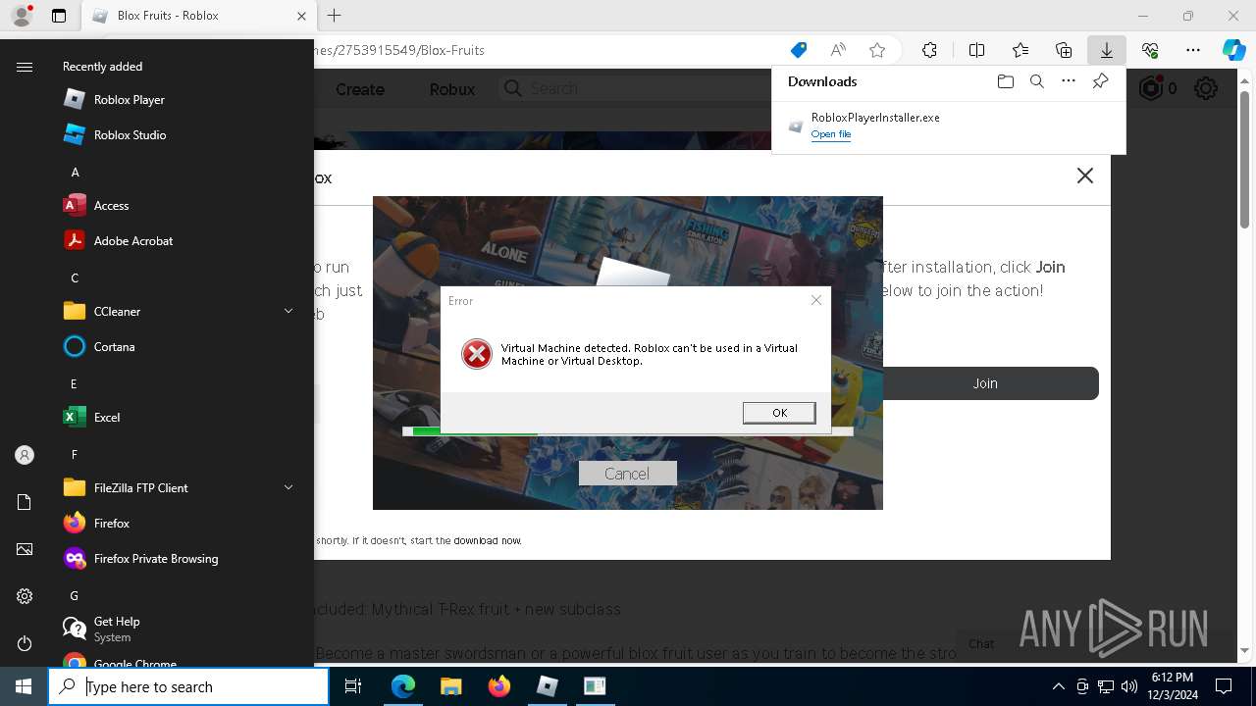Image resolution: width=1256 pixels, height=706 pixels.
Task: Open Robux menu on Roblox site
Action: pyautogui.click(x=452, y=89)
